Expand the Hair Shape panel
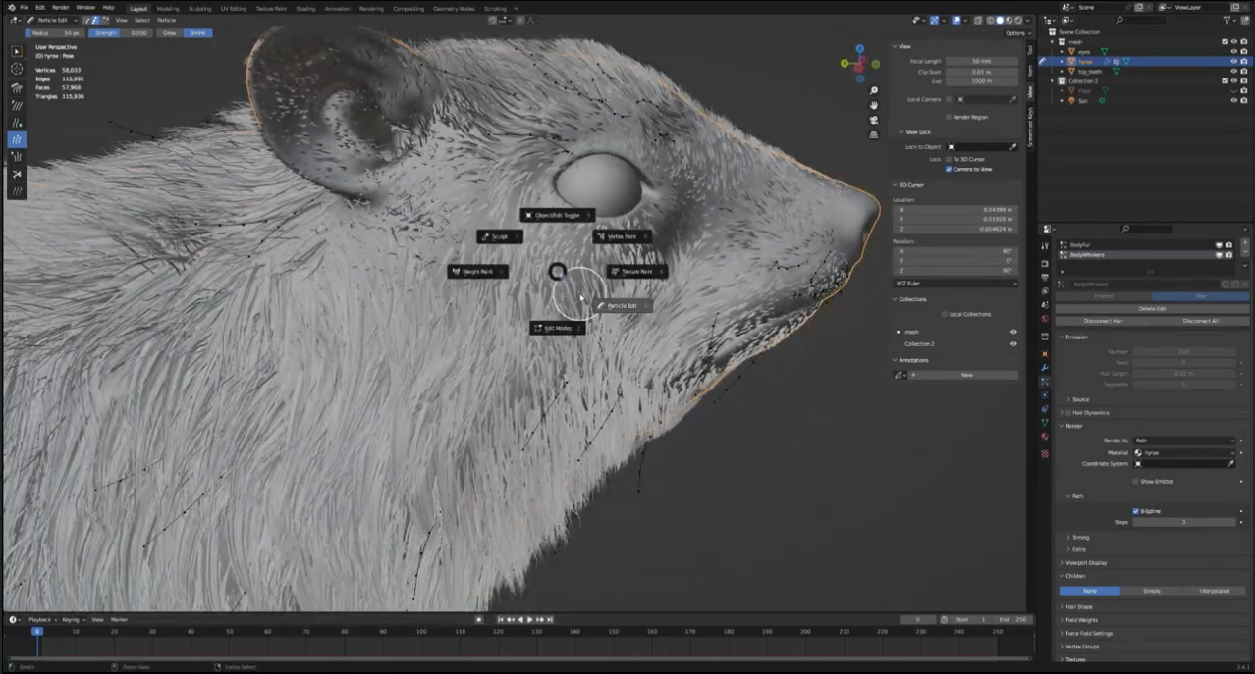1255x674 pixels. (1079, 607)
